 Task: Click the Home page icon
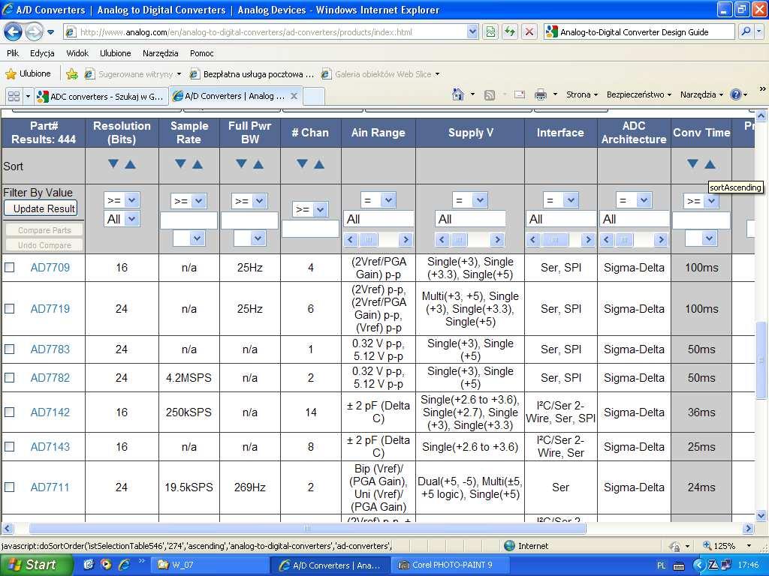[x=457, y=94]
